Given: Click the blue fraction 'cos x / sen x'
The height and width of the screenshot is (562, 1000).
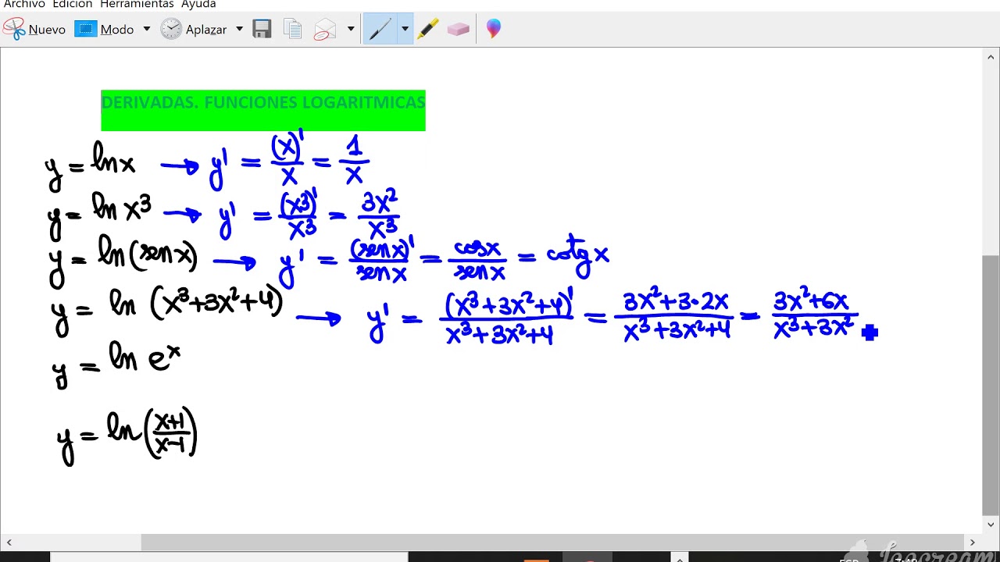Looking at the screenshot, I should pyautogui.click(x=477, y=260).
